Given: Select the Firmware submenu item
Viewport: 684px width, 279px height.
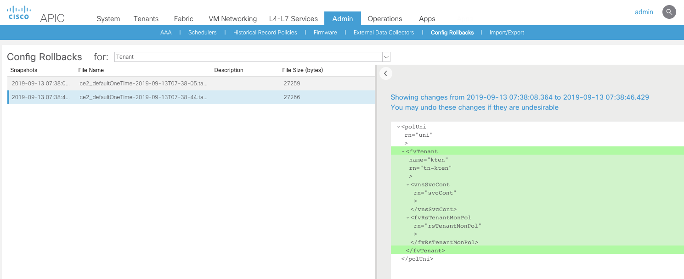Looking at the screenshot, I should pos(325,33).
